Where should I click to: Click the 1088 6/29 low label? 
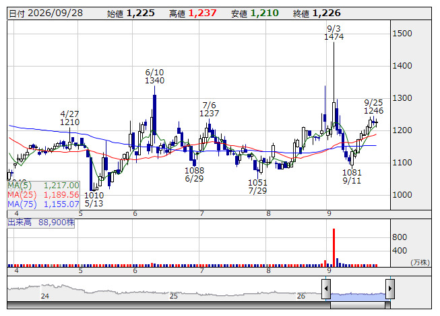[x=194, y=174]
